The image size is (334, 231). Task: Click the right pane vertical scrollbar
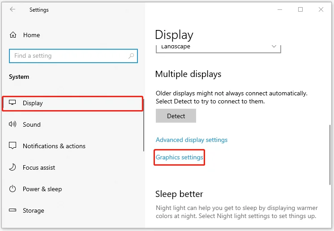[330, 155]
